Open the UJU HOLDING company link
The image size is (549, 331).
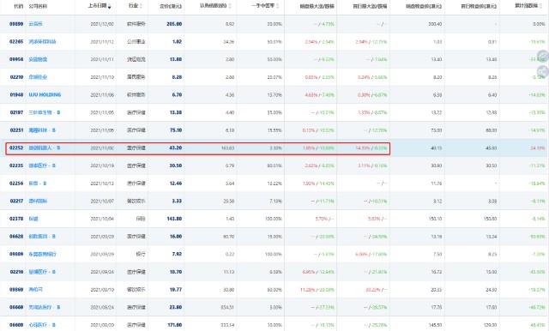click(45, 95)
